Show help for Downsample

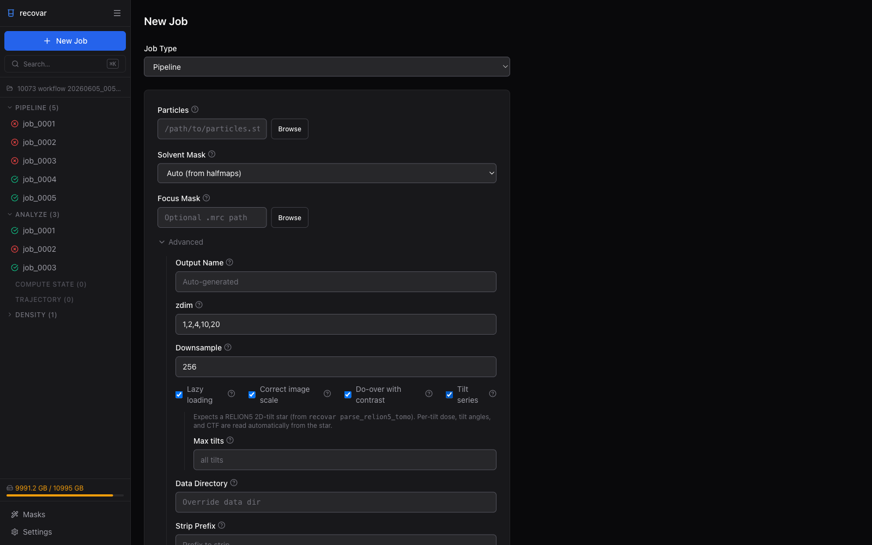pos(228,347)
